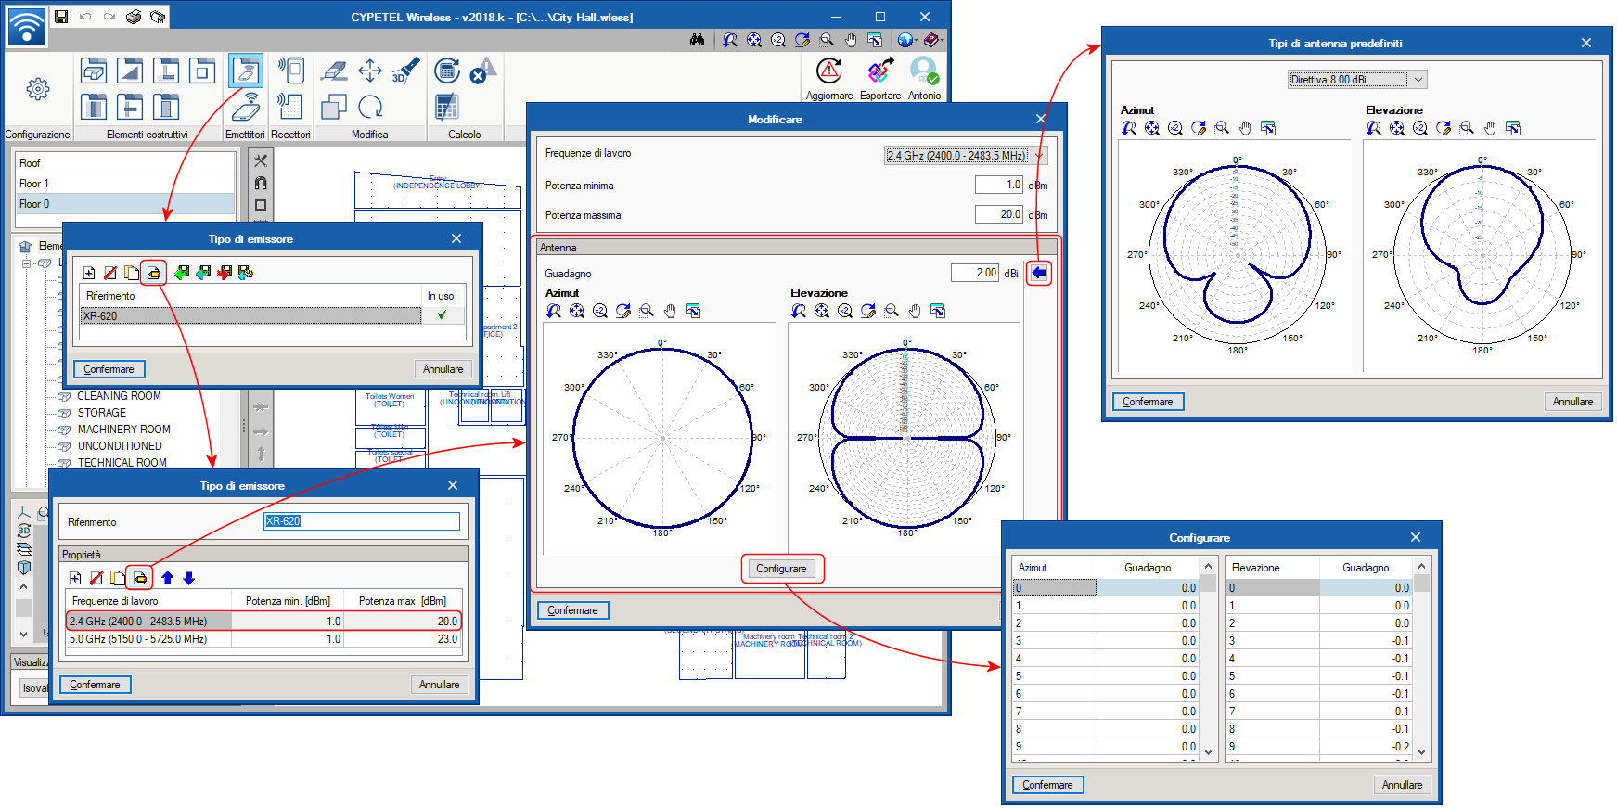Image resolution: width=1617 pixels, height=808 pixels.
Task: Select the 5.0 GHz frequency row
Action: pyautogui.click(x=263, y=639)
